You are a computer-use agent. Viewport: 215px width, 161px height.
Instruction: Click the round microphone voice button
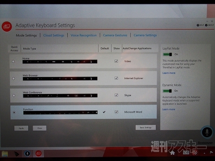[207, 132]
